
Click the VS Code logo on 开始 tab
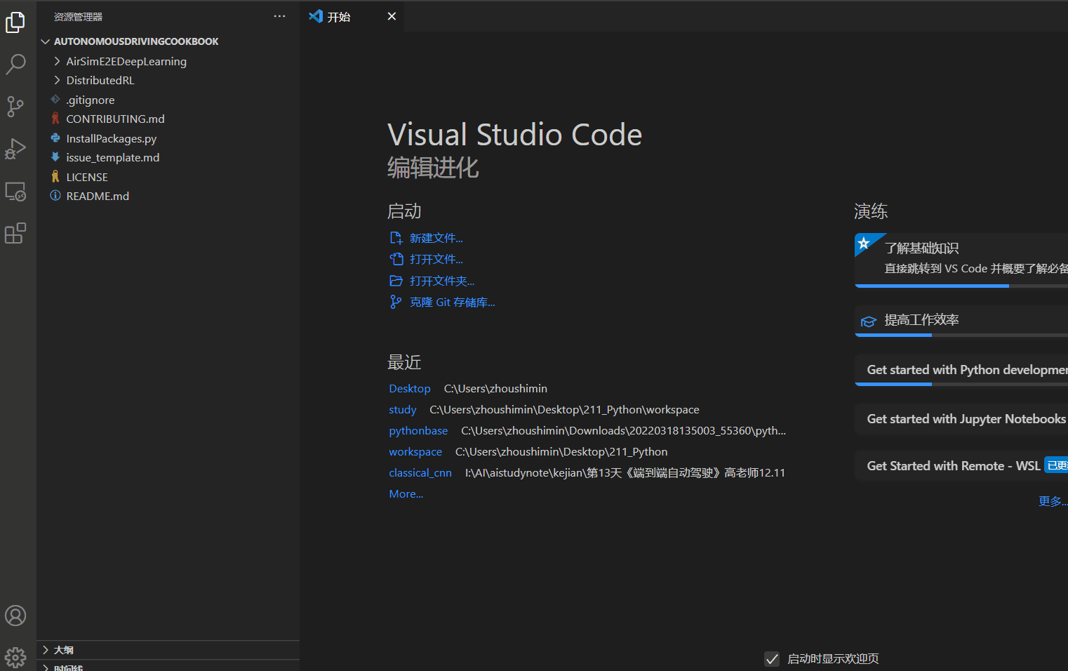pos(316,16)
